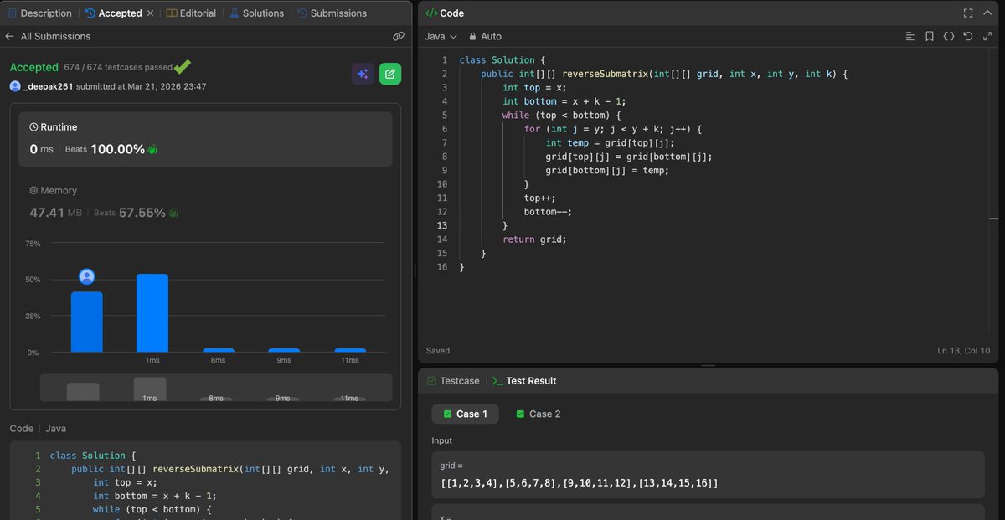Copy submission link icon
The image size is (1005, 520).
399,37
